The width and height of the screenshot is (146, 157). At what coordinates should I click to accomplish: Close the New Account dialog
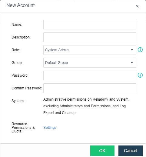pyautogui.click(x=137, y=6)
